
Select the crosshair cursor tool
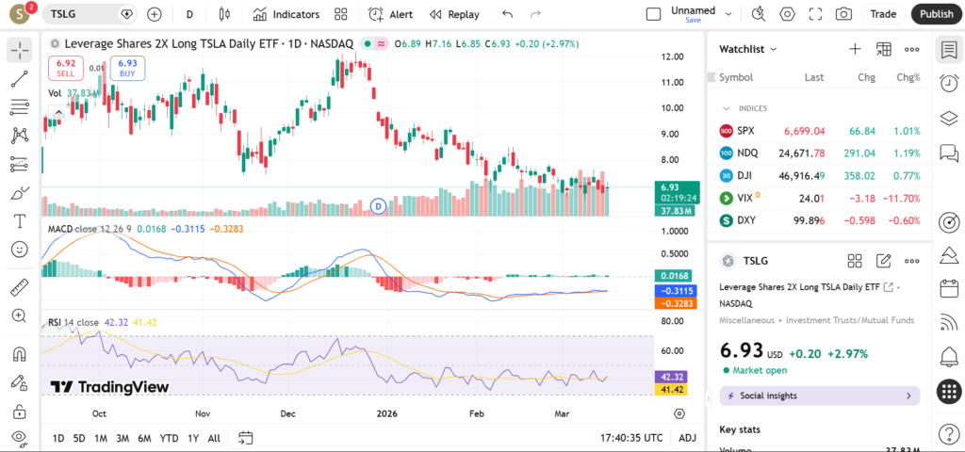pyautogui.click(x=20, y=51)
